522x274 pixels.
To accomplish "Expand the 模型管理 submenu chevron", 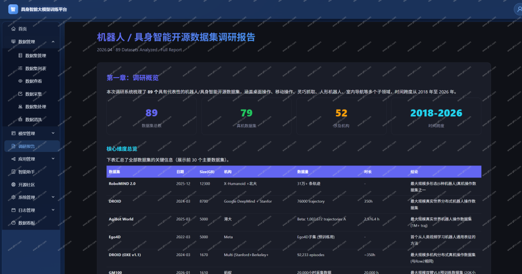I will coord(53,133).
